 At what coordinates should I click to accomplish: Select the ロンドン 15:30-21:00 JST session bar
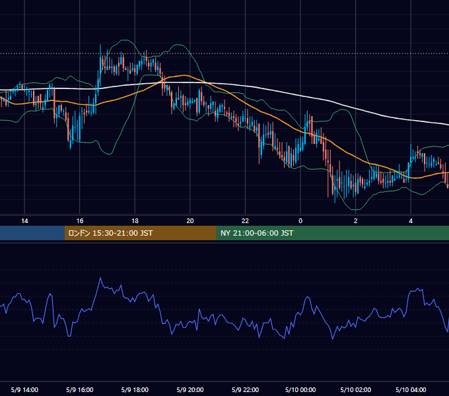(140, 233)
